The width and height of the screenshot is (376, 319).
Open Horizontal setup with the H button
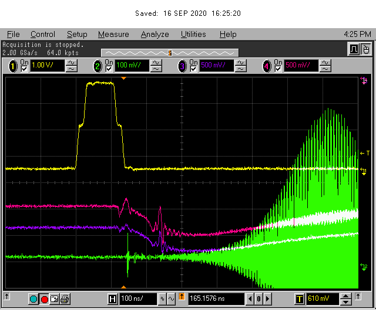pyautogui.click(x=112, y=299)
